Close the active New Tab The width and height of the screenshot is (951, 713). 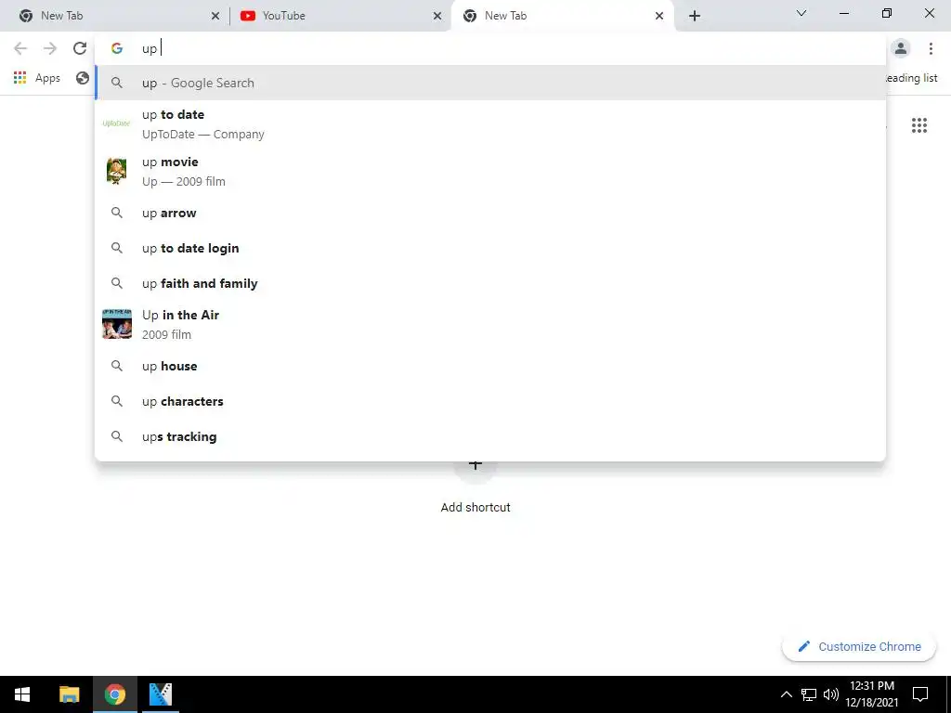click(x=659, y=17)
